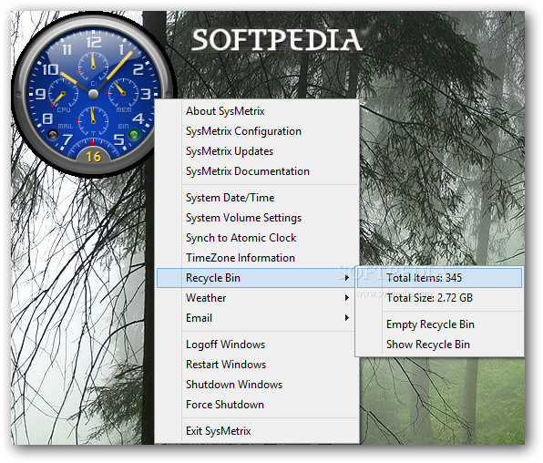Click Total Size: 2.72 GB entry
Viewport: 543px width, 463px height.
coord(439,298)
